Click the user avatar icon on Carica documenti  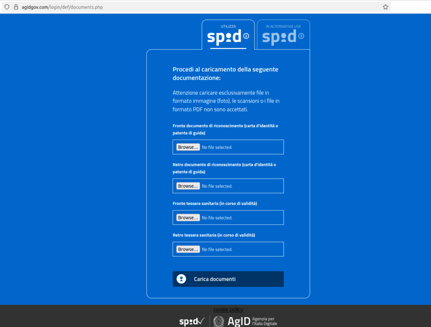coord(181,279)
